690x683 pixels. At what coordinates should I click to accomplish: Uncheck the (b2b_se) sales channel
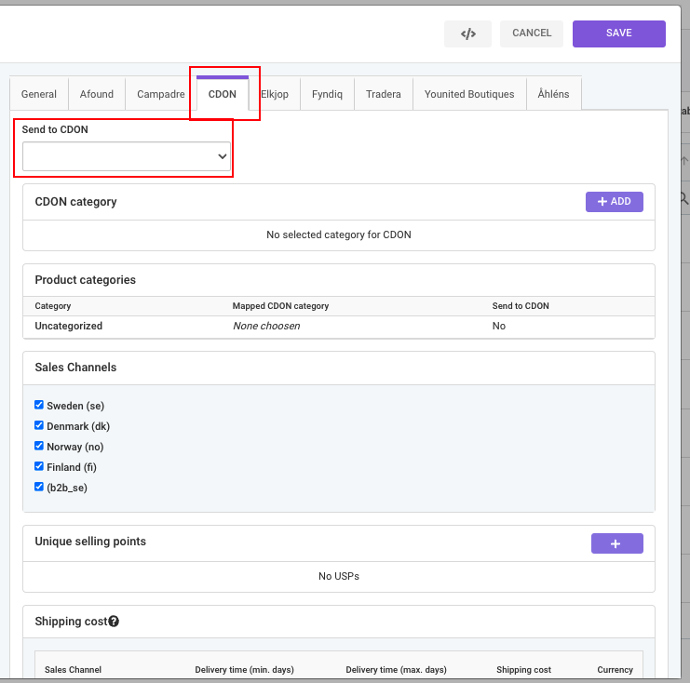[39, 487]
